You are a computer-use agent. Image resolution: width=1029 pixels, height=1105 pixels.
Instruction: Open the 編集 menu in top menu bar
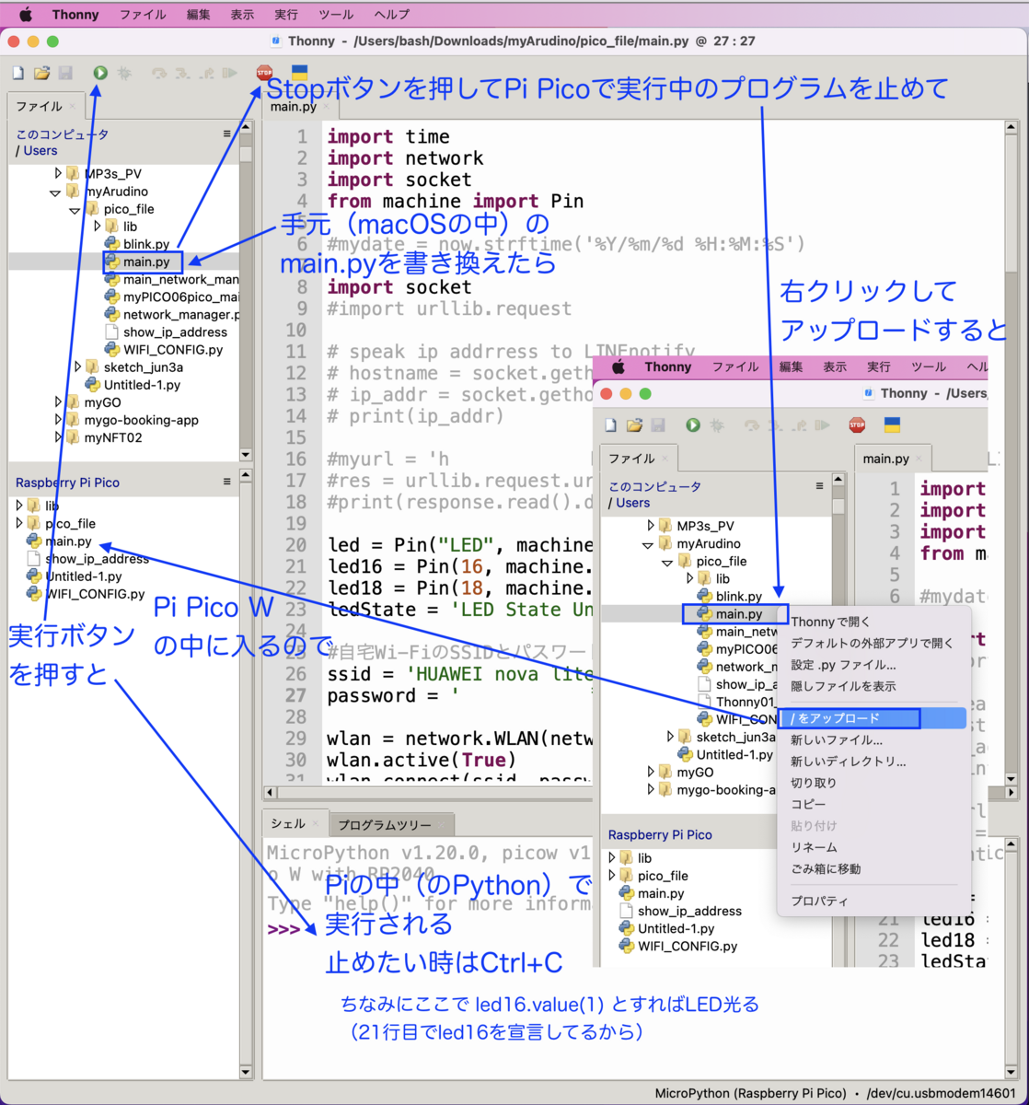[x=198, y=15]
